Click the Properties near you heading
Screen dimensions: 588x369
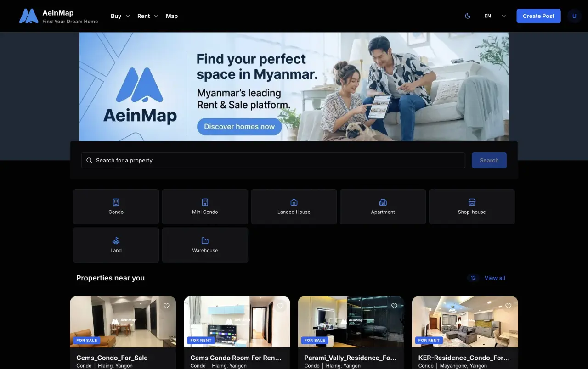pyautogui.click(x=110, y=278)
